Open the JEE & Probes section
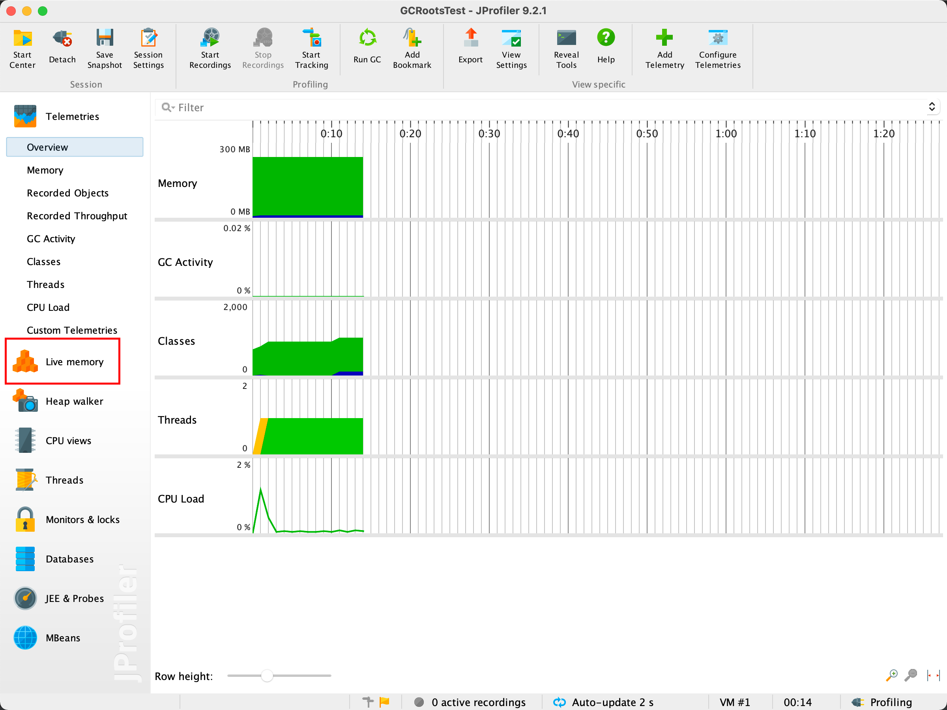Image resolution: width=947 pixels, height=710 pixels. (x=59, y=598)
